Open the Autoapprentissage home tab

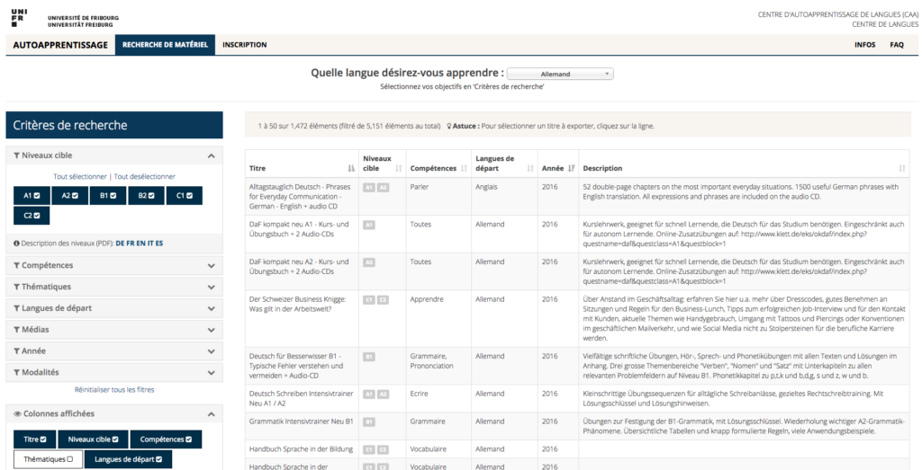coord(60,45)
